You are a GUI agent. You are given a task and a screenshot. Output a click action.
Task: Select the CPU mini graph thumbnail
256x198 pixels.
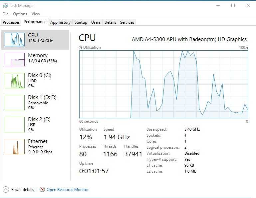(15, 40)
